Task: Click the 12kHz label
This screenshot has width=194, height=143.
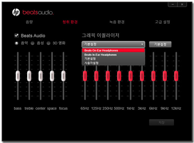Action: (x=176, y=108)
